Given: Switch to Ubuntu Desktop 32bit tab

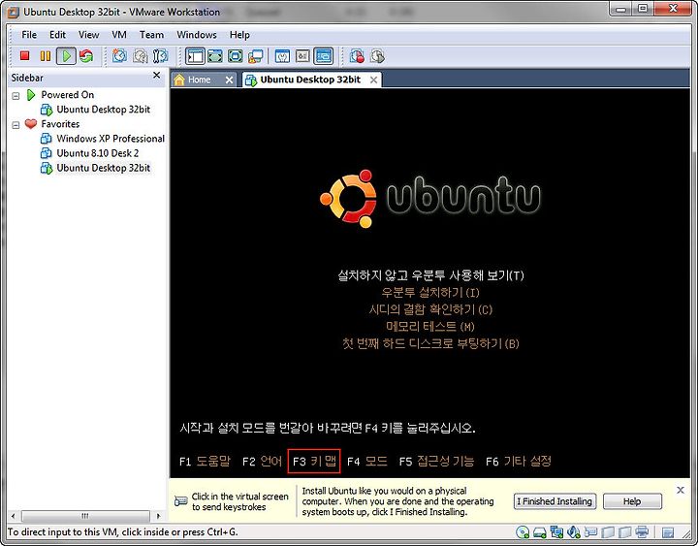Looking at the screenshot, I should click(310, 80).
